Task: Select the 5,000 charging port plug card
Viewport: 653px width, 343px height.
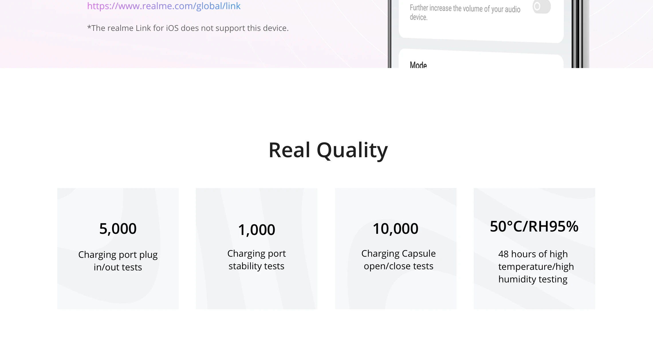Action: click(118, 248)
